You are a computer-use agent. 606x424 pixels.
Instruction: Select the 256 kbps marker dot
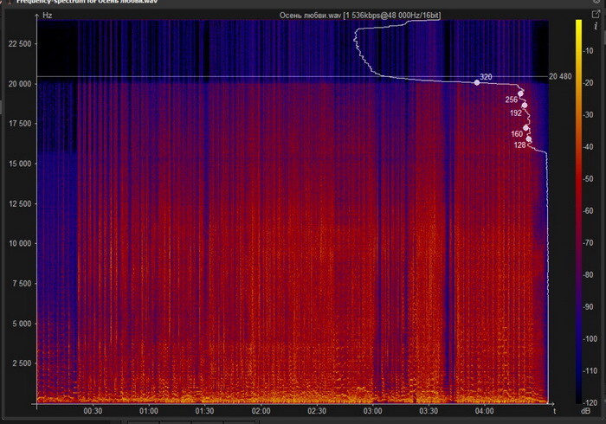pos(520,93)
